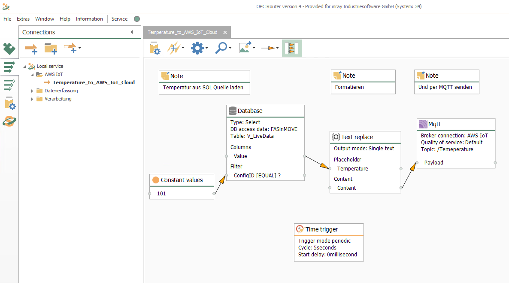Toggle the highlighted connection layout view button

click(x=292, y=48)
